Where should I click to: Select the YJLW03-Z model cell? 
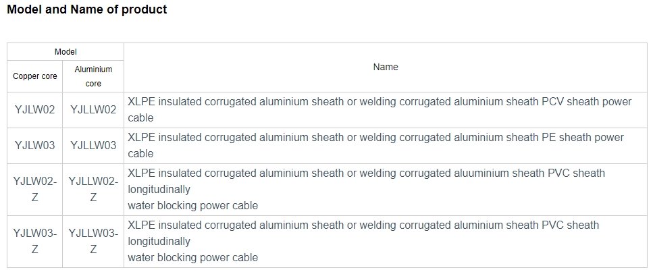(35, 242)
